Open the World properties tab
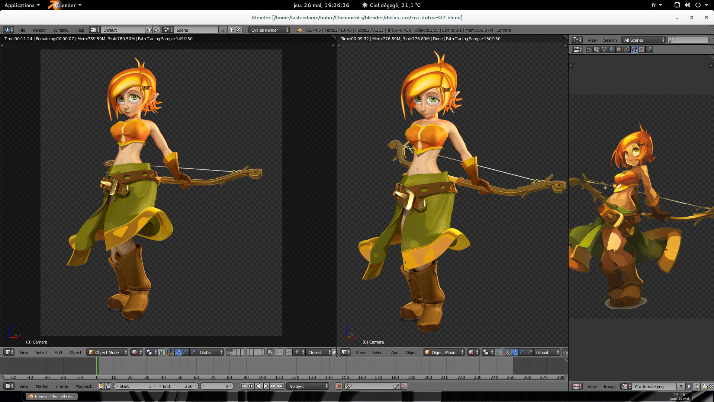This screenshot has width=714, height=402. pos(612,50)
